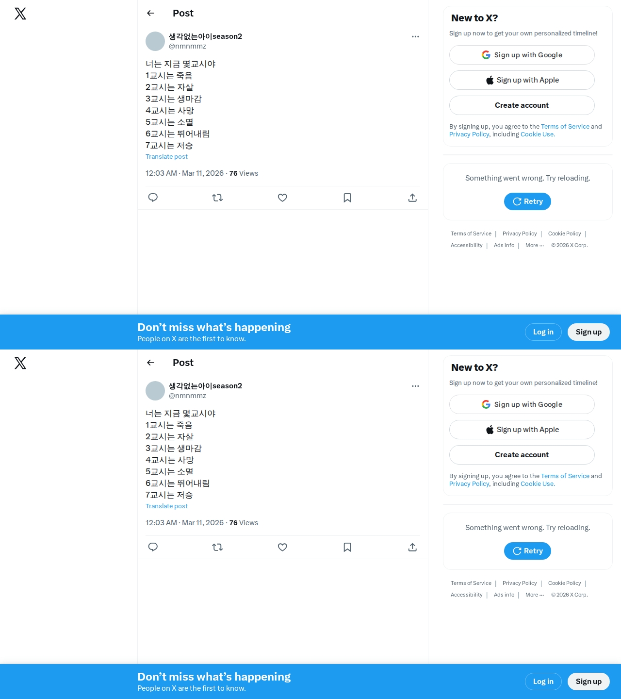The width and height of the screenshot is (621, 699).
Task: Click Retry in the upper error panel
Action: (527, 201)
